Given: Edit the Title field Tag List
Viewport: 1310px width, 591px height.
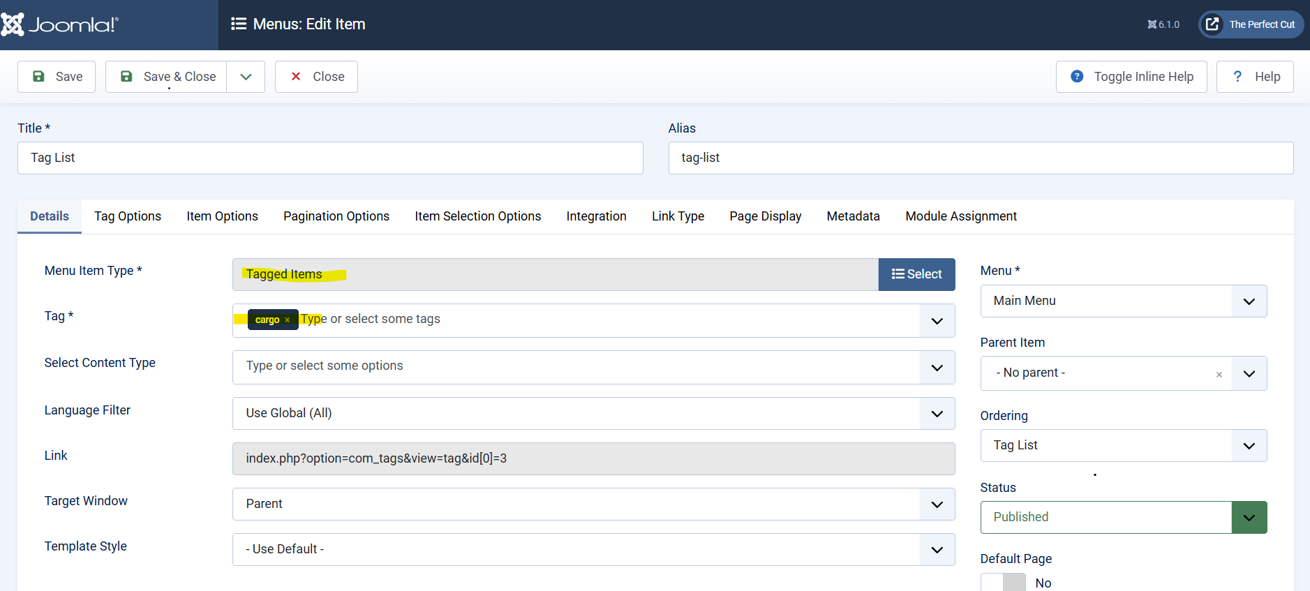Looking at the screenshot, I should (330, 158).
